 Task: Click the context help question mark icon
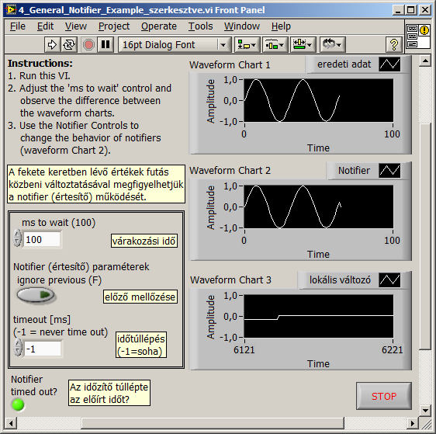(394, 44)
